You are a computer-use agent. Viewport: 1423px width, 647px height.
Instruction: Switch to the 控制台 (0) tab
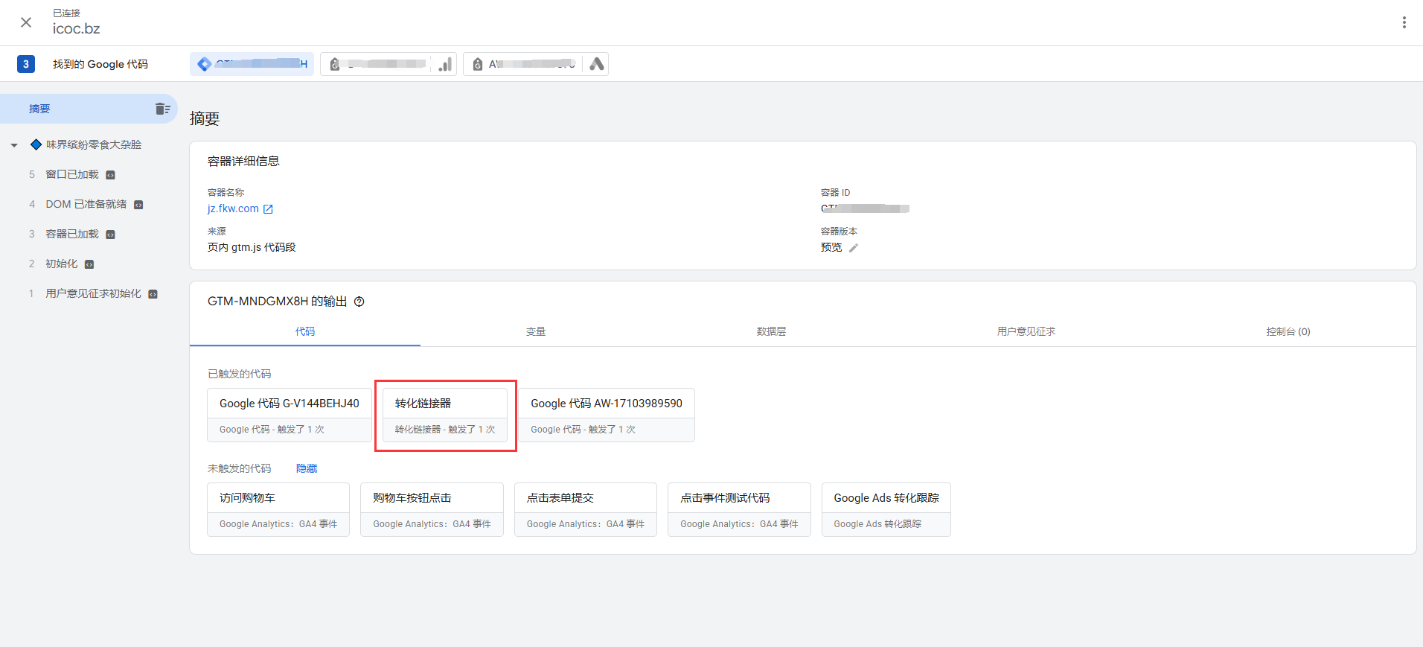[x=1288, y=331]
